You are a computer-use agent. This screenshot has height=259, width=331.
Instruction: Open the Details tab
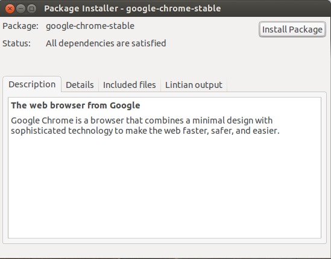(x=80, y=85)
